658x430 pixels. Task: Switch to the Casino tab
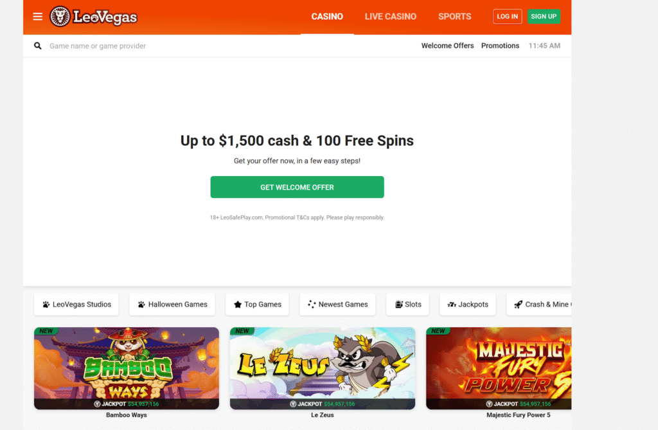coord(327,17)
